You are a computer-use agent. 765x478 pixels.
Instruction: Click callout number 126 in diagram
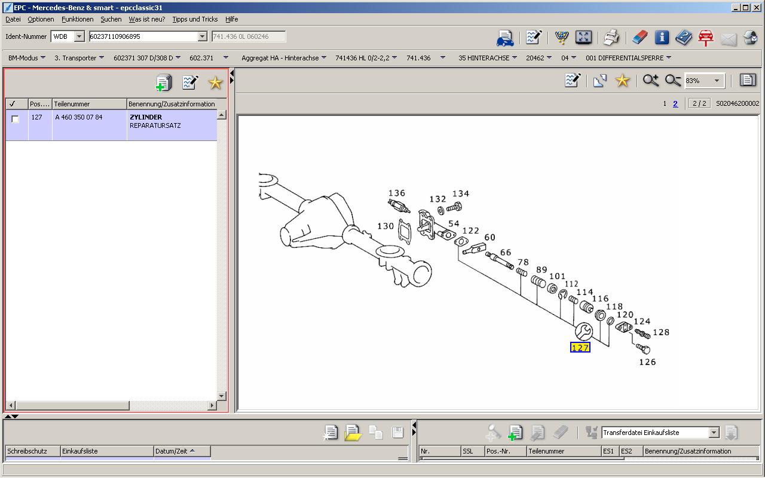647,361
